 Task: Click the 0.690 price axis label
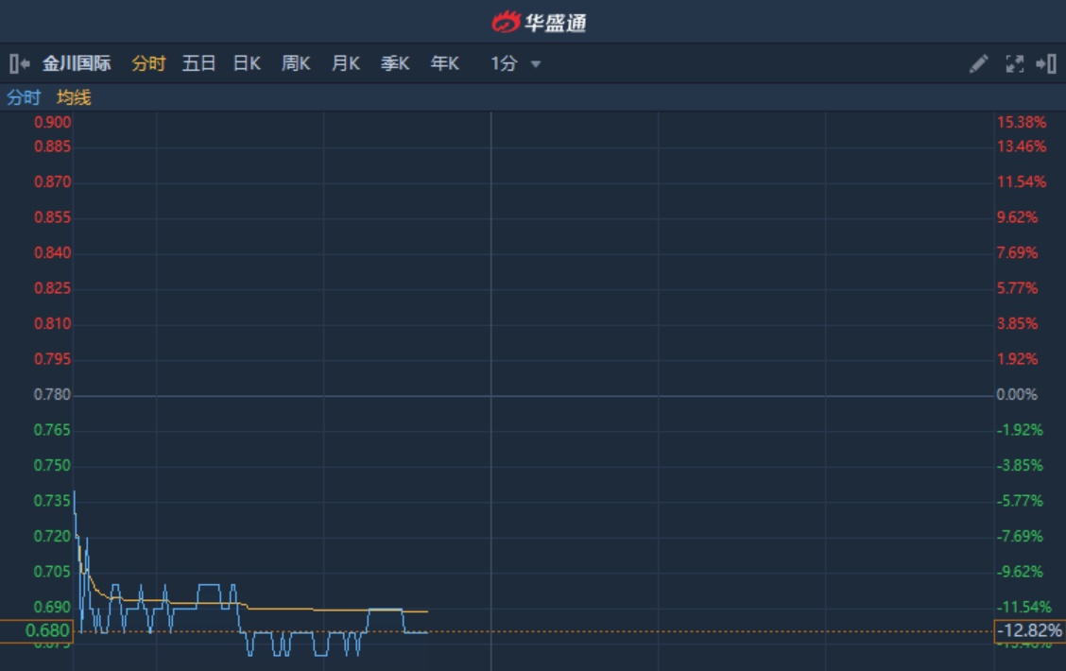[x=52, y=607]
